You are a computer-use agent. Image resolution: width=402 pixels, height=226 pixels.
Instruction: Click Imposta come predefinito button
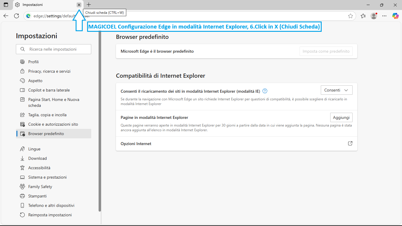tap(326, 51)
